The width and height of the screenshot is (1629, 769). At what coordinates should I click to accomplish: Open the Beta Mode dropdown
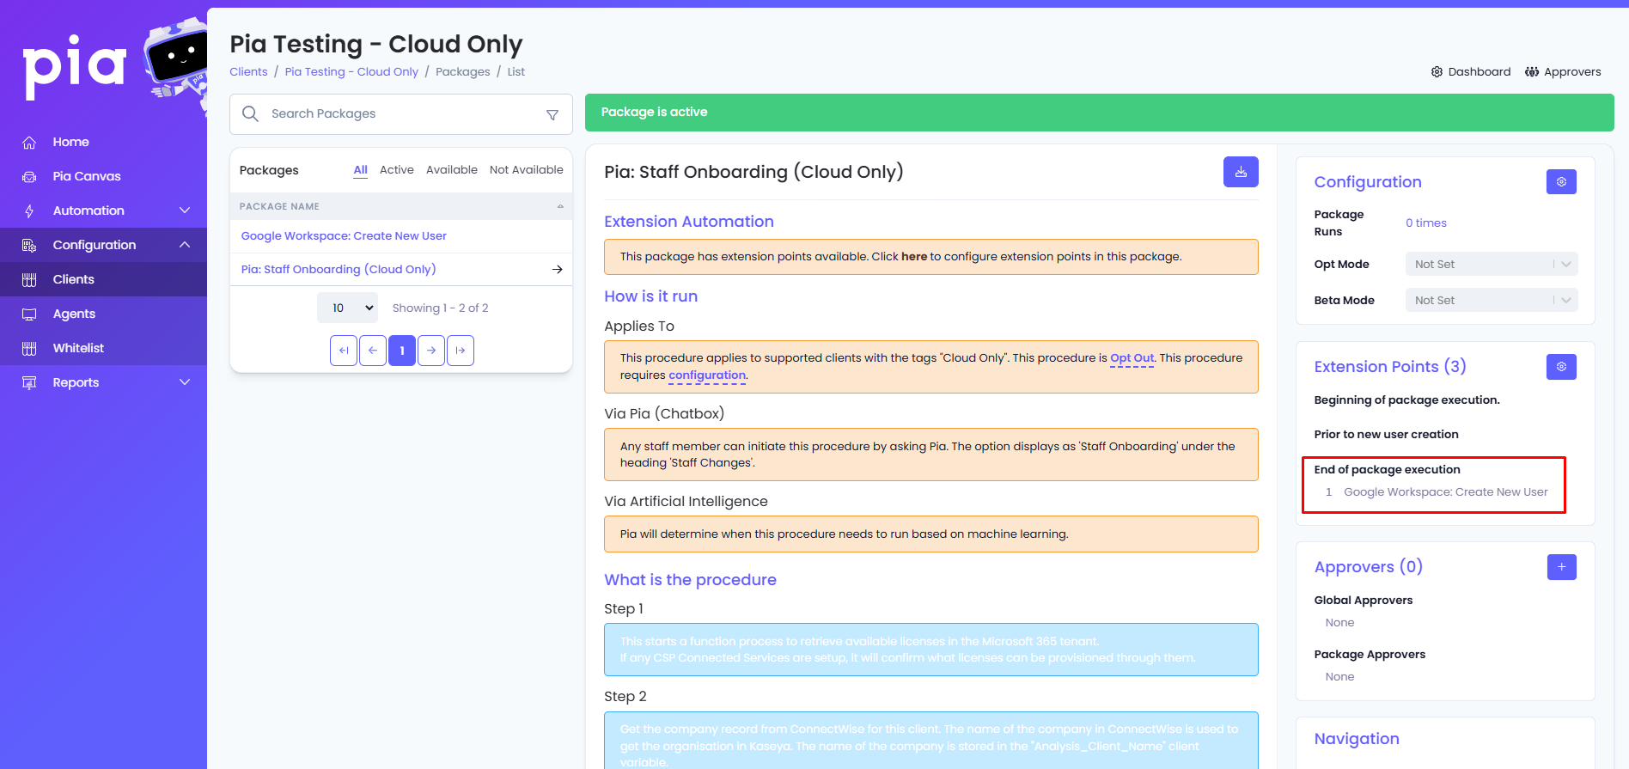[1492, 300]
